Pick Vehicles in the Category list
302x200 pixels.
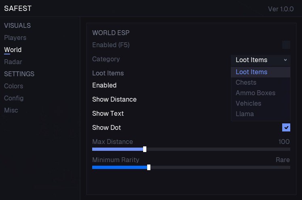point(248,103)
